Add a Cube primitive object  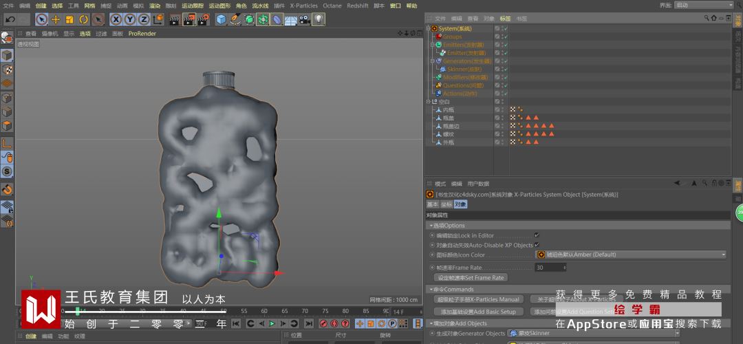tap(221, 19)
